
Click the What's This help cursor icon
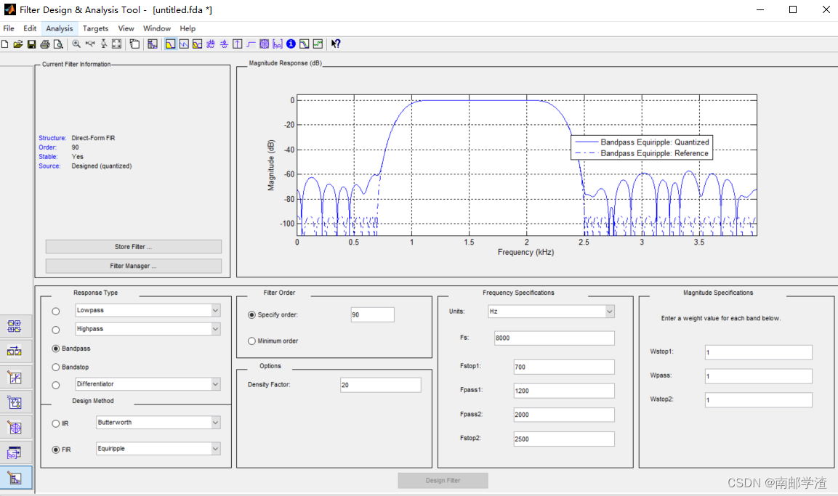pos(336,44)
